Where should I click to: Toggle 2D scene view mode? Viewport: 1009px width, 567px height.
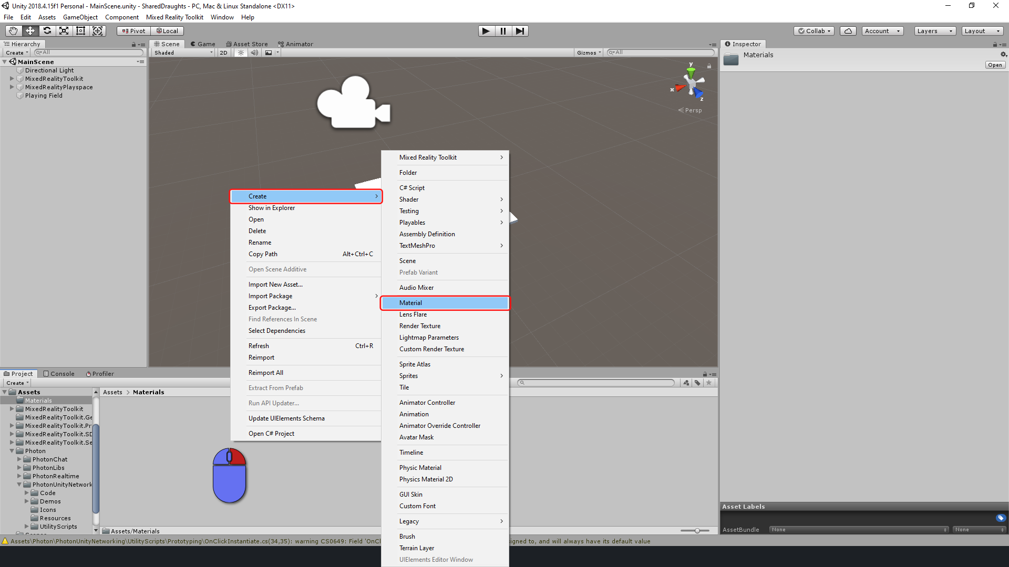click(x=223, y=52)
